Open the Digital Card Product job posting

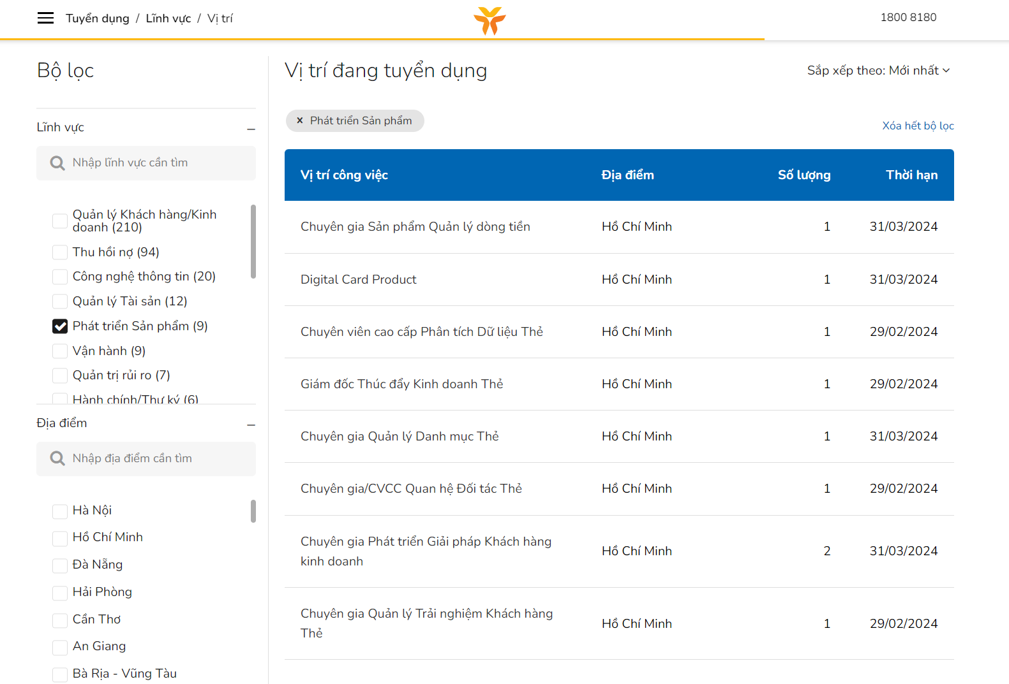click(x=358, y=279)
